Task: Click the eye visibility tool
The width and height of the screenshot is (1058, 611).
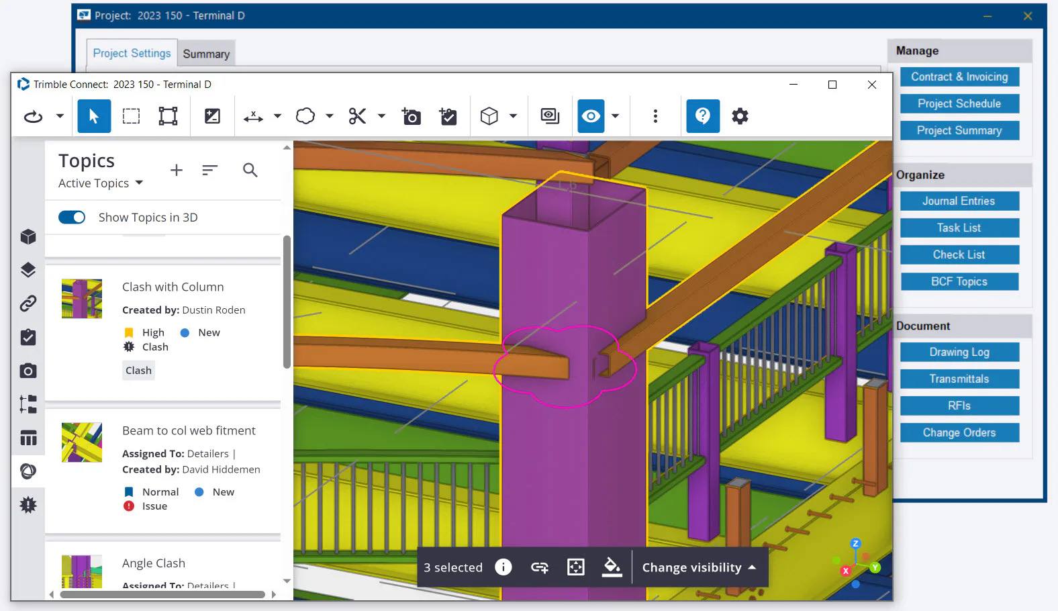Action: (591, 116)
